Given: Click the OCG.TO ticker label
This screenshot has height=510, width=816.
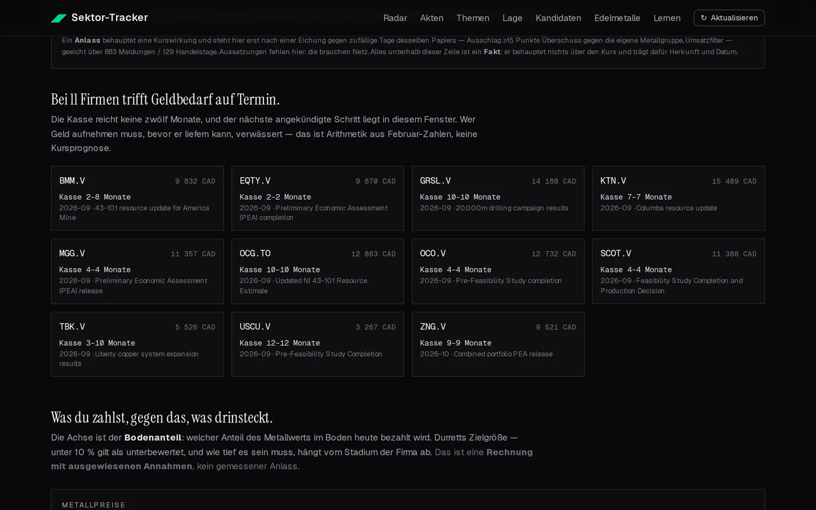Looking at the screenshot, I should point(255,254).
